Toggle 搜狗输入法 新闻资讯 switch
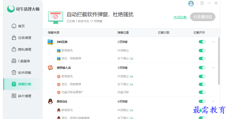 pos(202,76)
